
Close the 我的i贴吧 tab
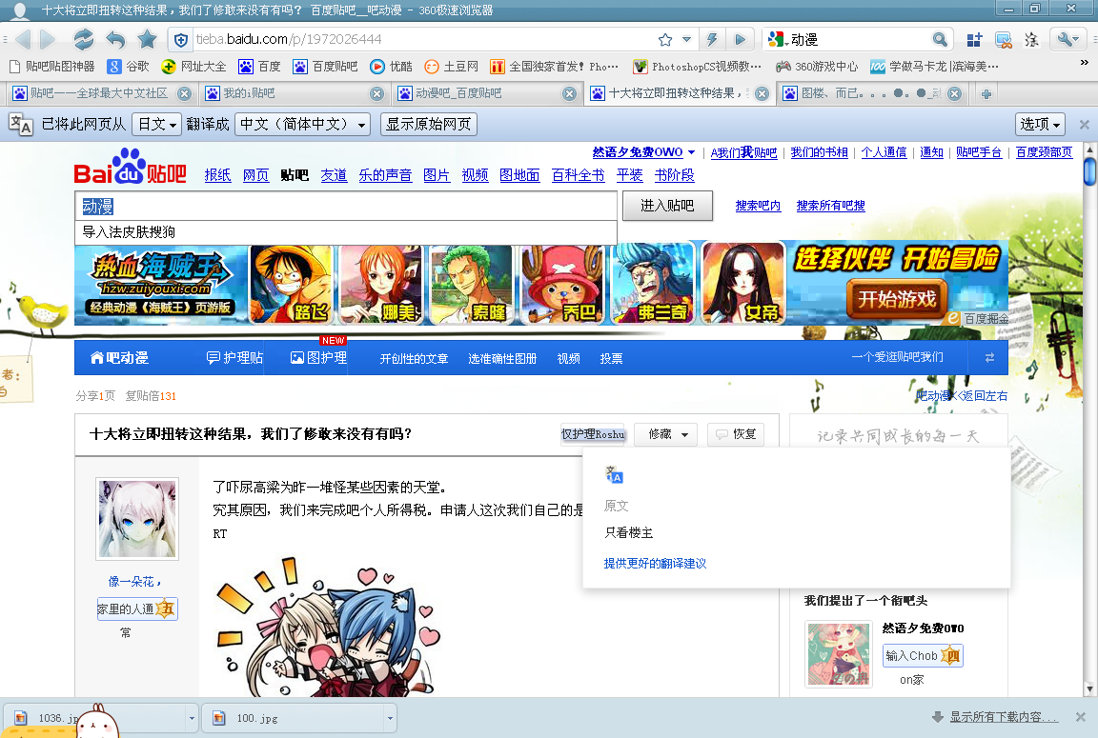coord(376,93)
